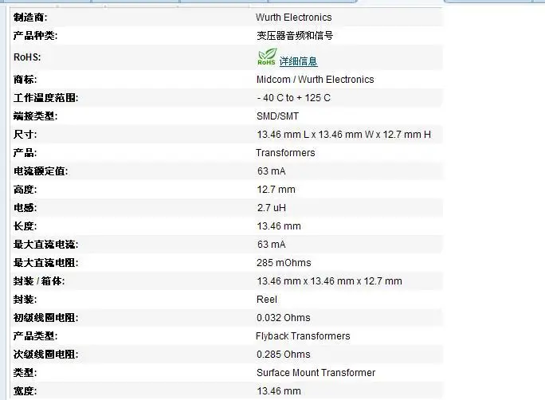Select the resistance value 285 mOhms

[x=284, y=263]
